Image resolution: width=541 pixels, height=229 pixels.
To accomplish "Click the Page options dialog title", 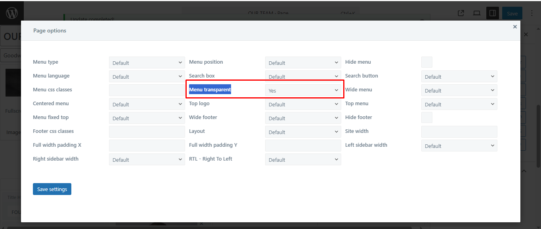I will tap(50, 30).
